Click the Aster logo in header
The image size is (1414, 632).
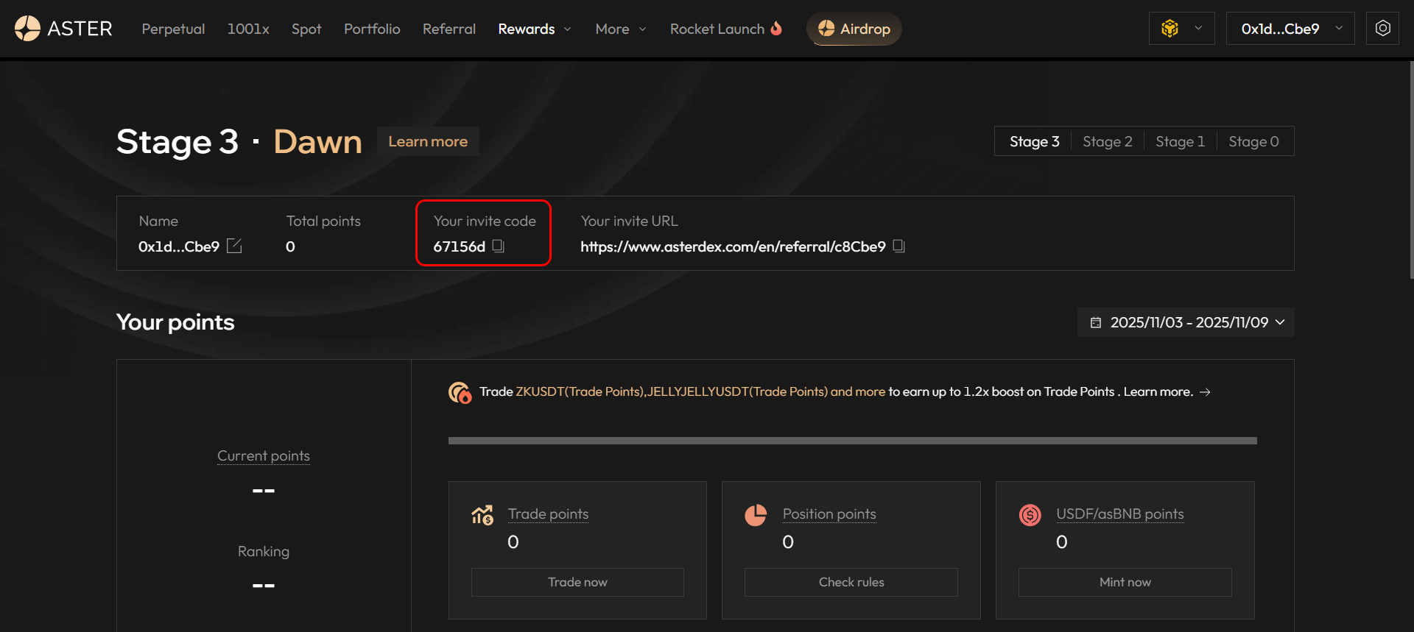pyautogui.click(x=63, y=29)
